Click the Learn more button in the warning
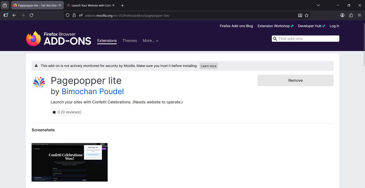The height and width of the screenshot is (188, 365). coord(209,66)
